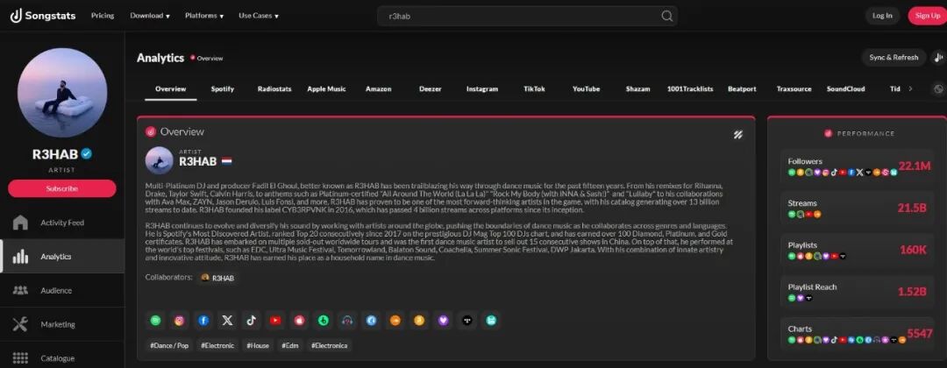
Task: Open R3HAB's YouTube channel icon
Action: click(x=275, y=321)
